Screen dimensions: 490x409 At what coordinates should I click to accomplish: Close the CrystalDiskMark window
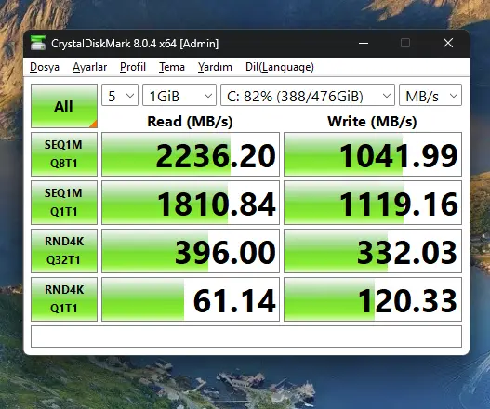tap(448, 43)
